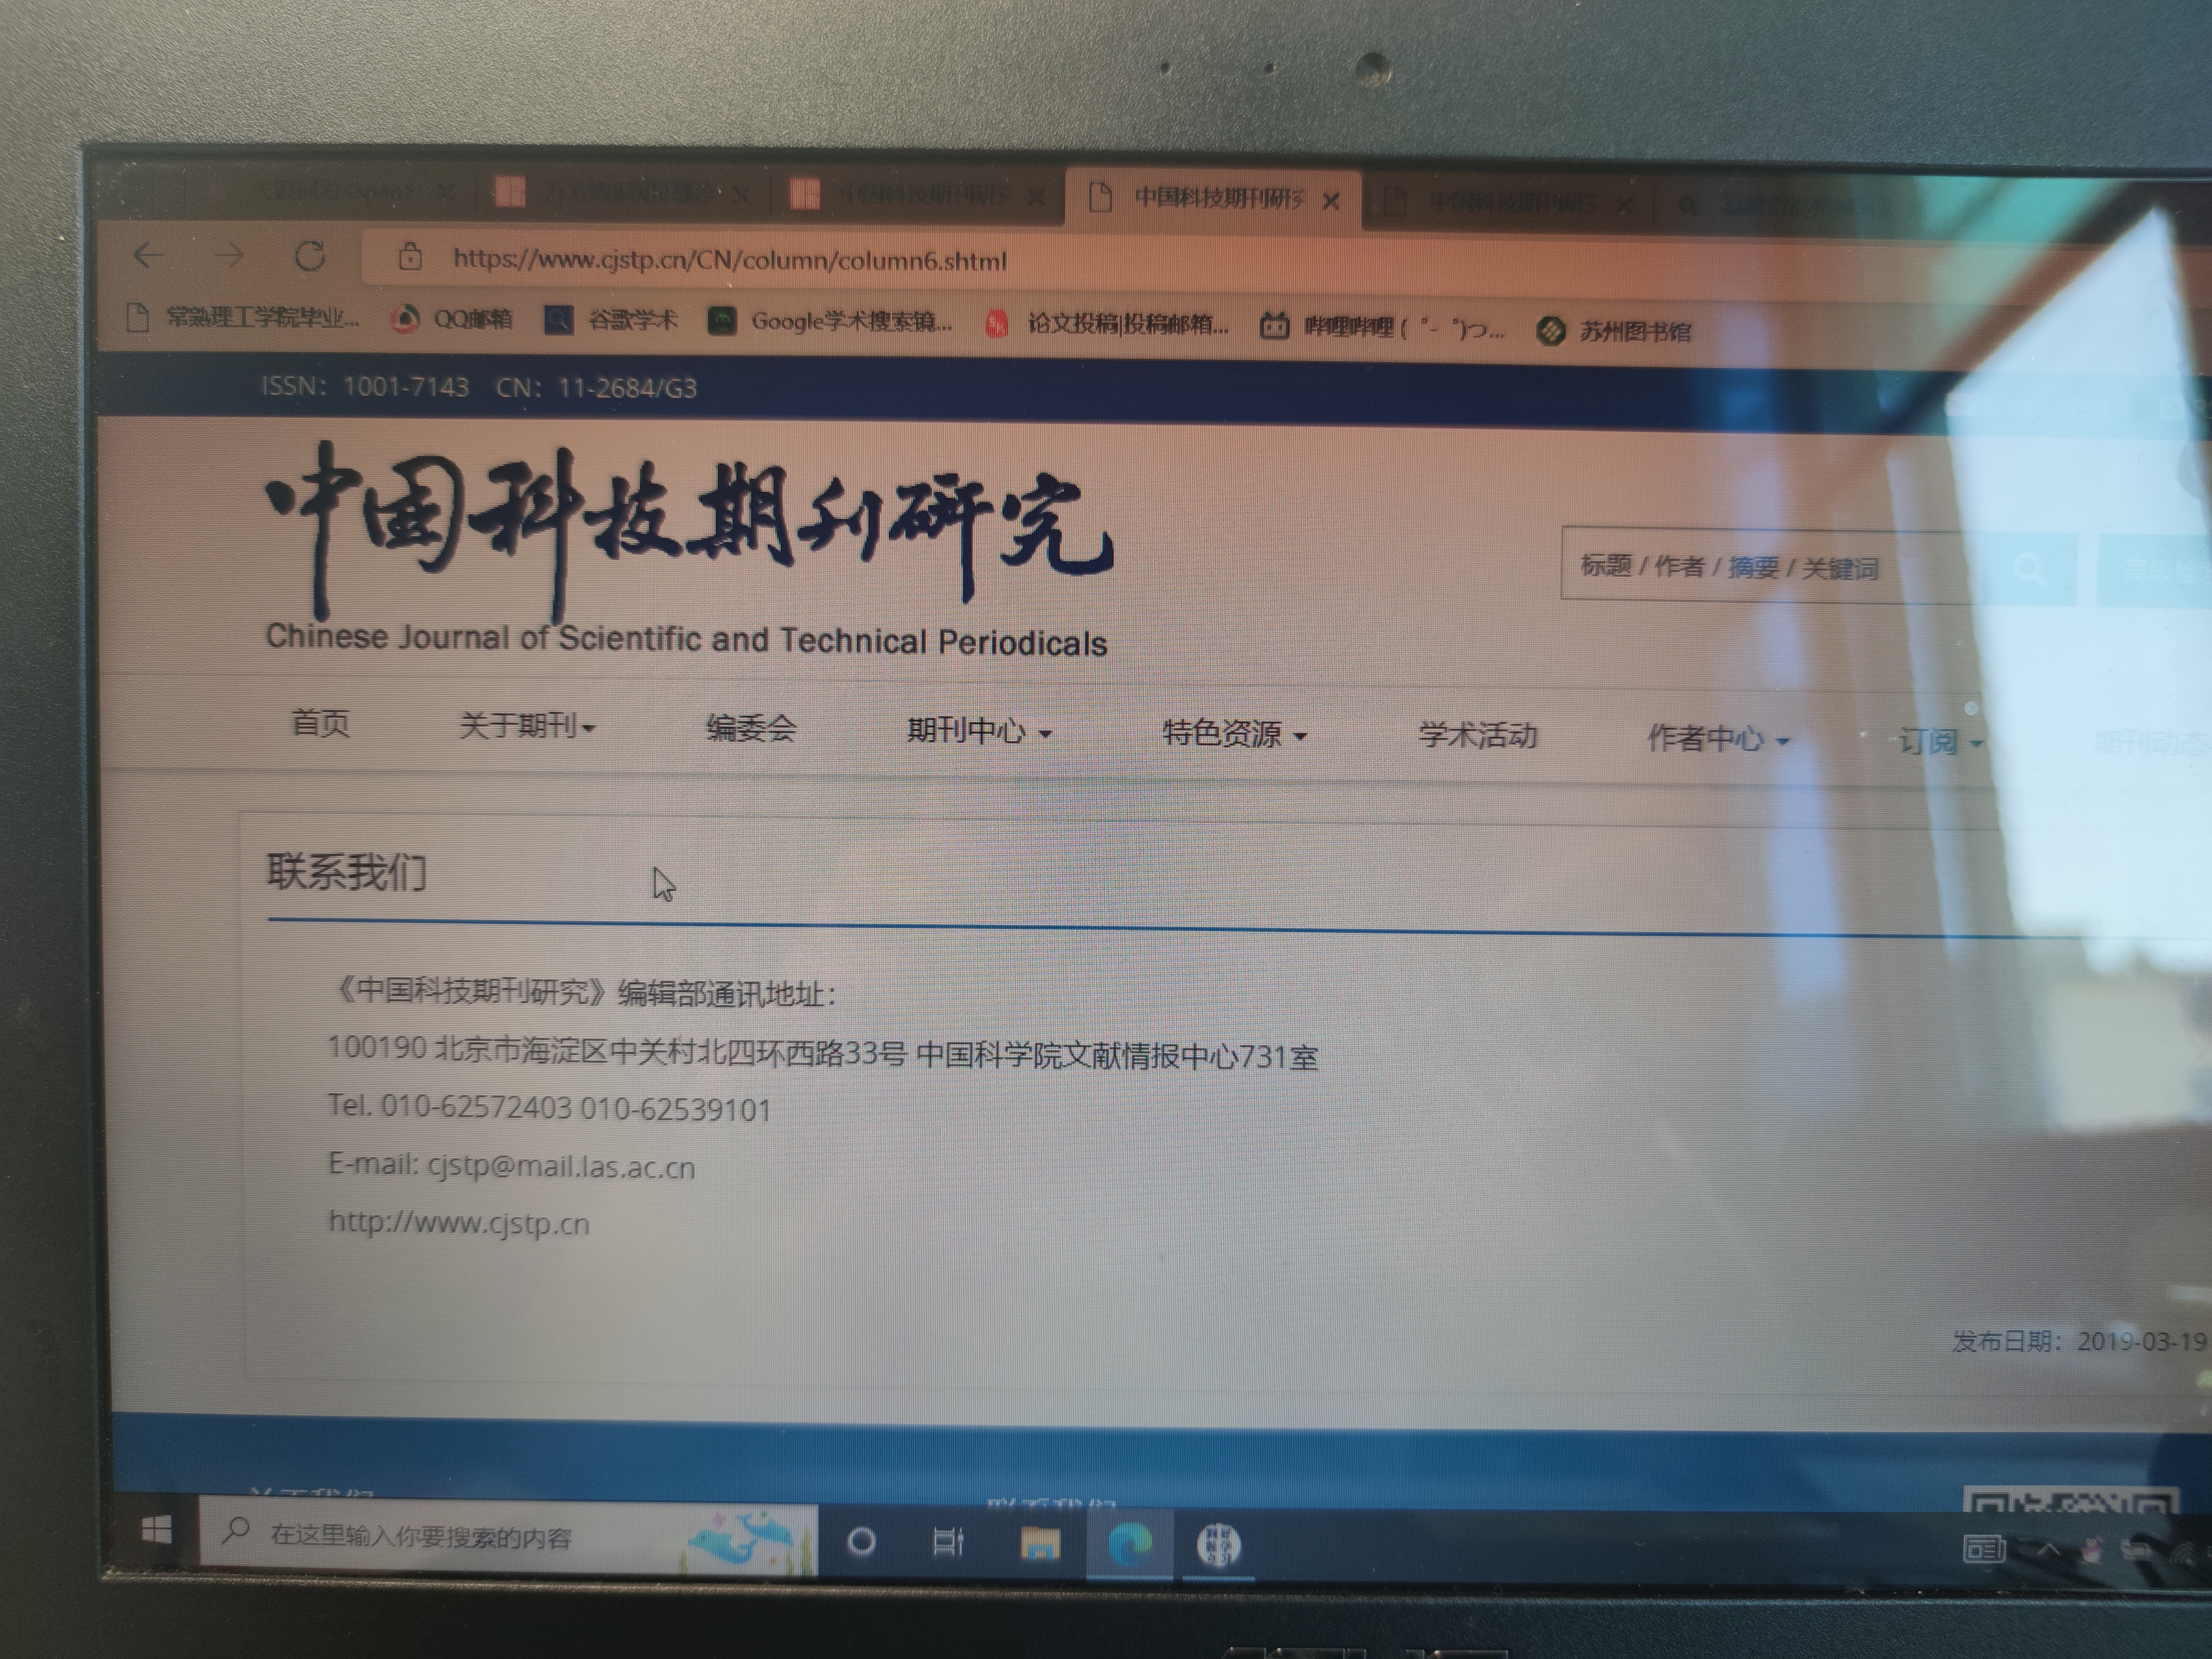Viewport: 2212px width, 1659px height.
Task: Expand the 关于期刊 dropdown menu
Action: pyautogui.click(x=527, y=725)
